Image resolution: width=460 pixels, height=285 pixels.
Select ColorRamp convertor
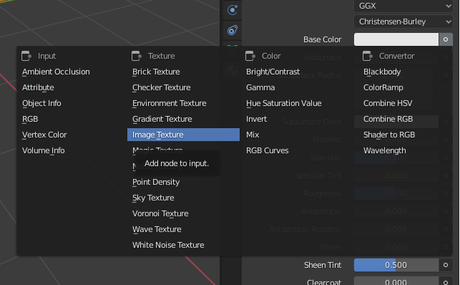(383, 87)
